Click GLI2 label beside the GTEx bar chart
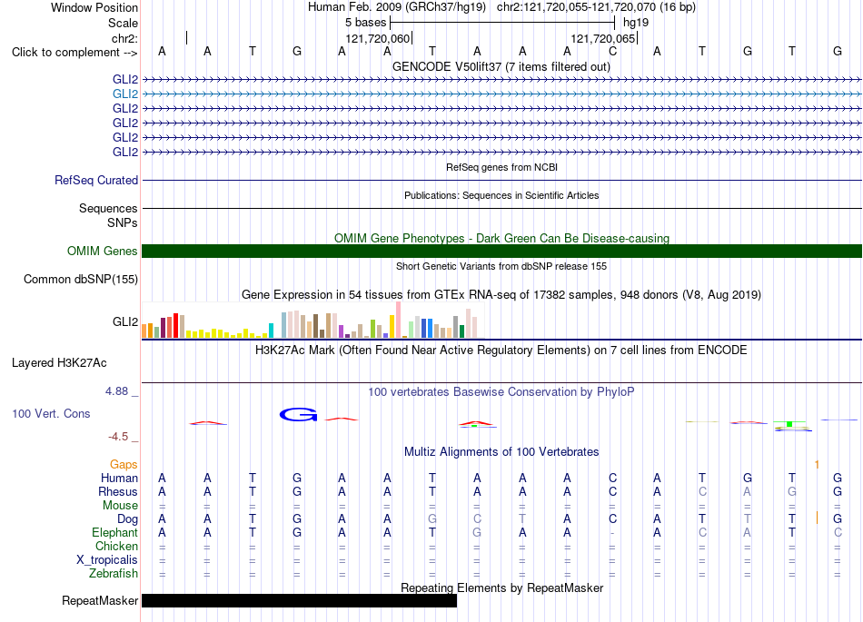 pyautogui.click(x=125, y=321)
